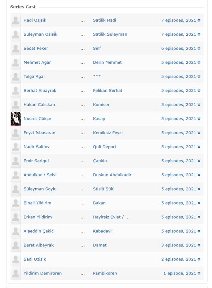Screen dimensions: 212x288
Task: Click Yildirim Demirören's placeholder avatar icon
Action: [x=16, y=273]
